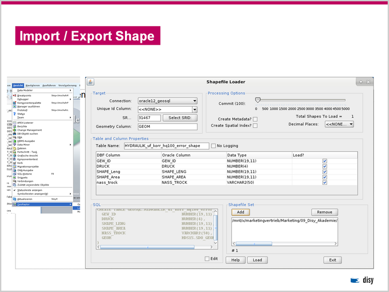This screenshot has height=292, width=389.
Task: Click the Dateien folder icon
Action: 15,148
